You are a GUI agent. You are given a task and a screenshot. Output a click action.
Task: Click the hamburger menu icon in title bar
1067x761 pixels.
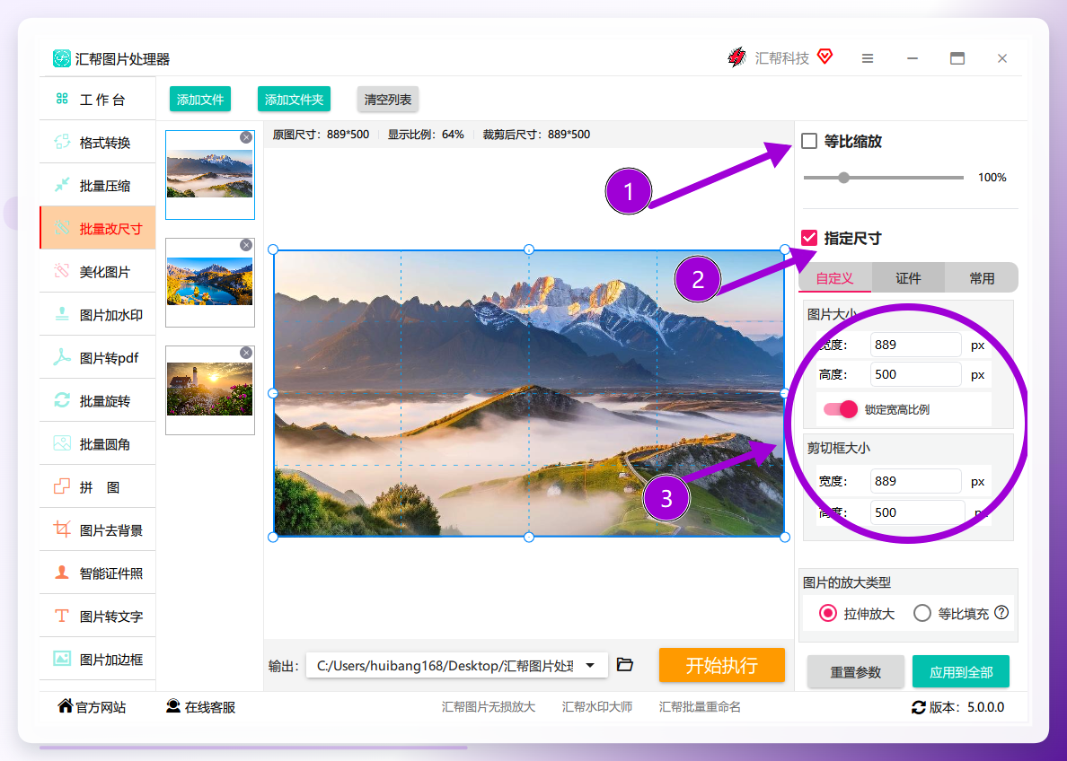click(867, 58)
